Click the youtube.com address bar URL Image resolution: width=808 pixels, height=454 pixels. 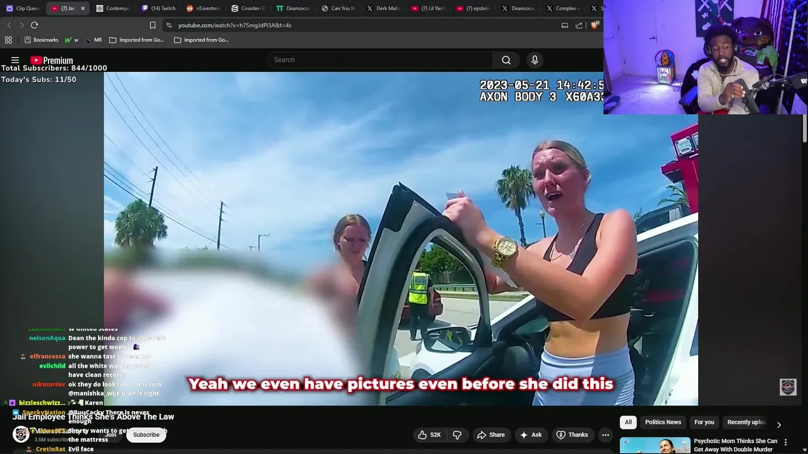[x=235, y=25]
